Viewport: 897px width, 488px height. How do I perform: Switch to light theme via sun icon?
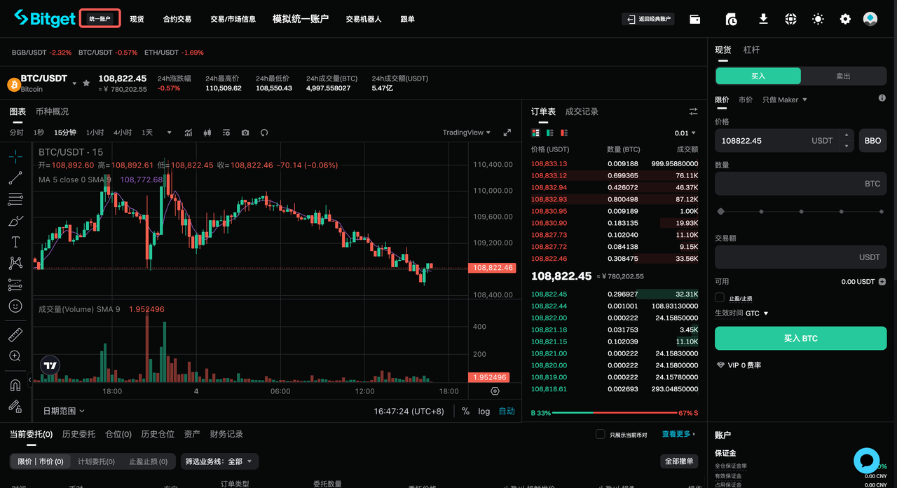(818, 19)
